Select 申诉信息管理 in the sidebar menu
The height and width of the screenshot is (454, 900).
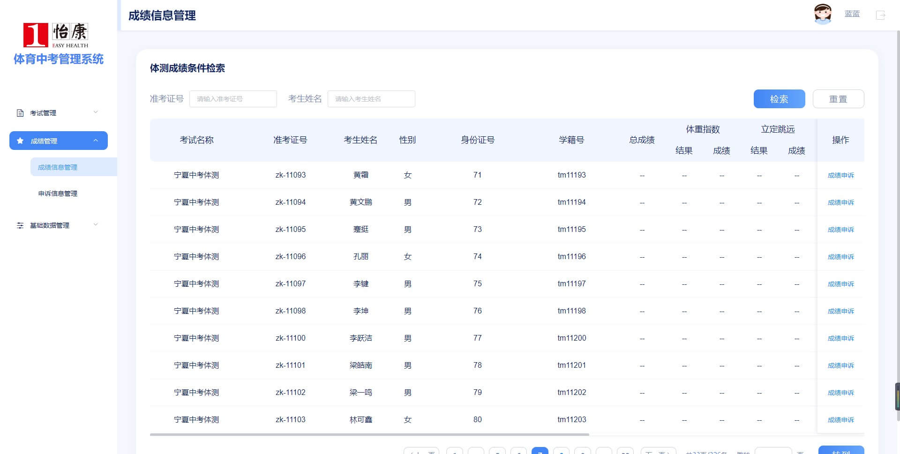tap(57, 194)
